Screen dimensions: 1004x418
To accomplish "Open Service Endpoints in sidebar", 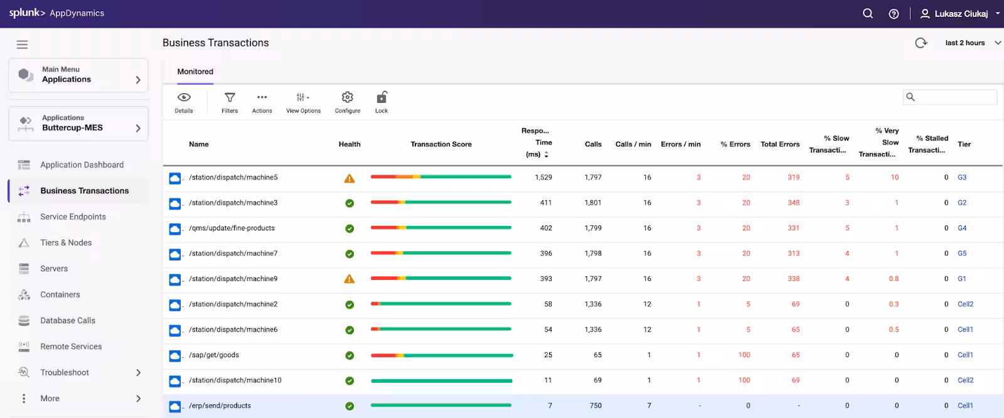I will pyautogui.click(x=73, y=217).
